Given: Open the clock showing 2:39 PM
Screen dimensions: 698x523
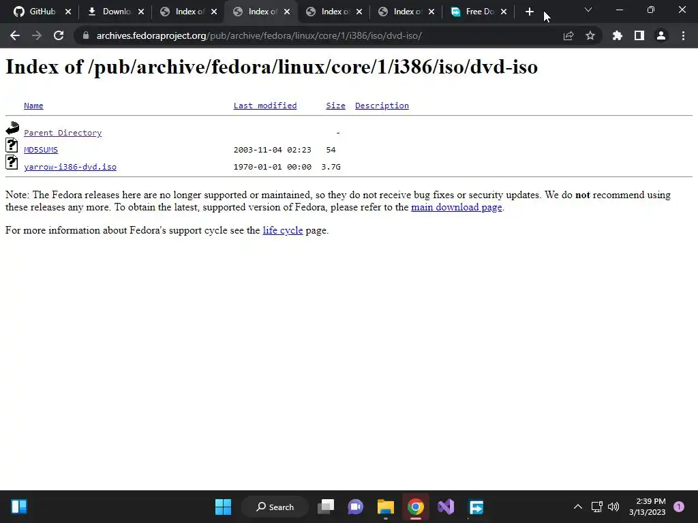Looking at the screenshot, I should 648,507.
